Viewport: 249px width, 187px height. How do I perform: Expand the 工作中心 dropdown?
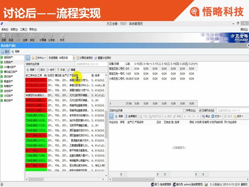click(38, 58)
